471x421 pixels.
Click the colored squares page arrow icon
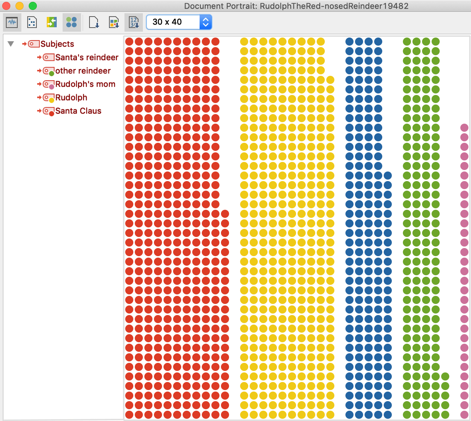pyautogui.click(x=114, y=22)
